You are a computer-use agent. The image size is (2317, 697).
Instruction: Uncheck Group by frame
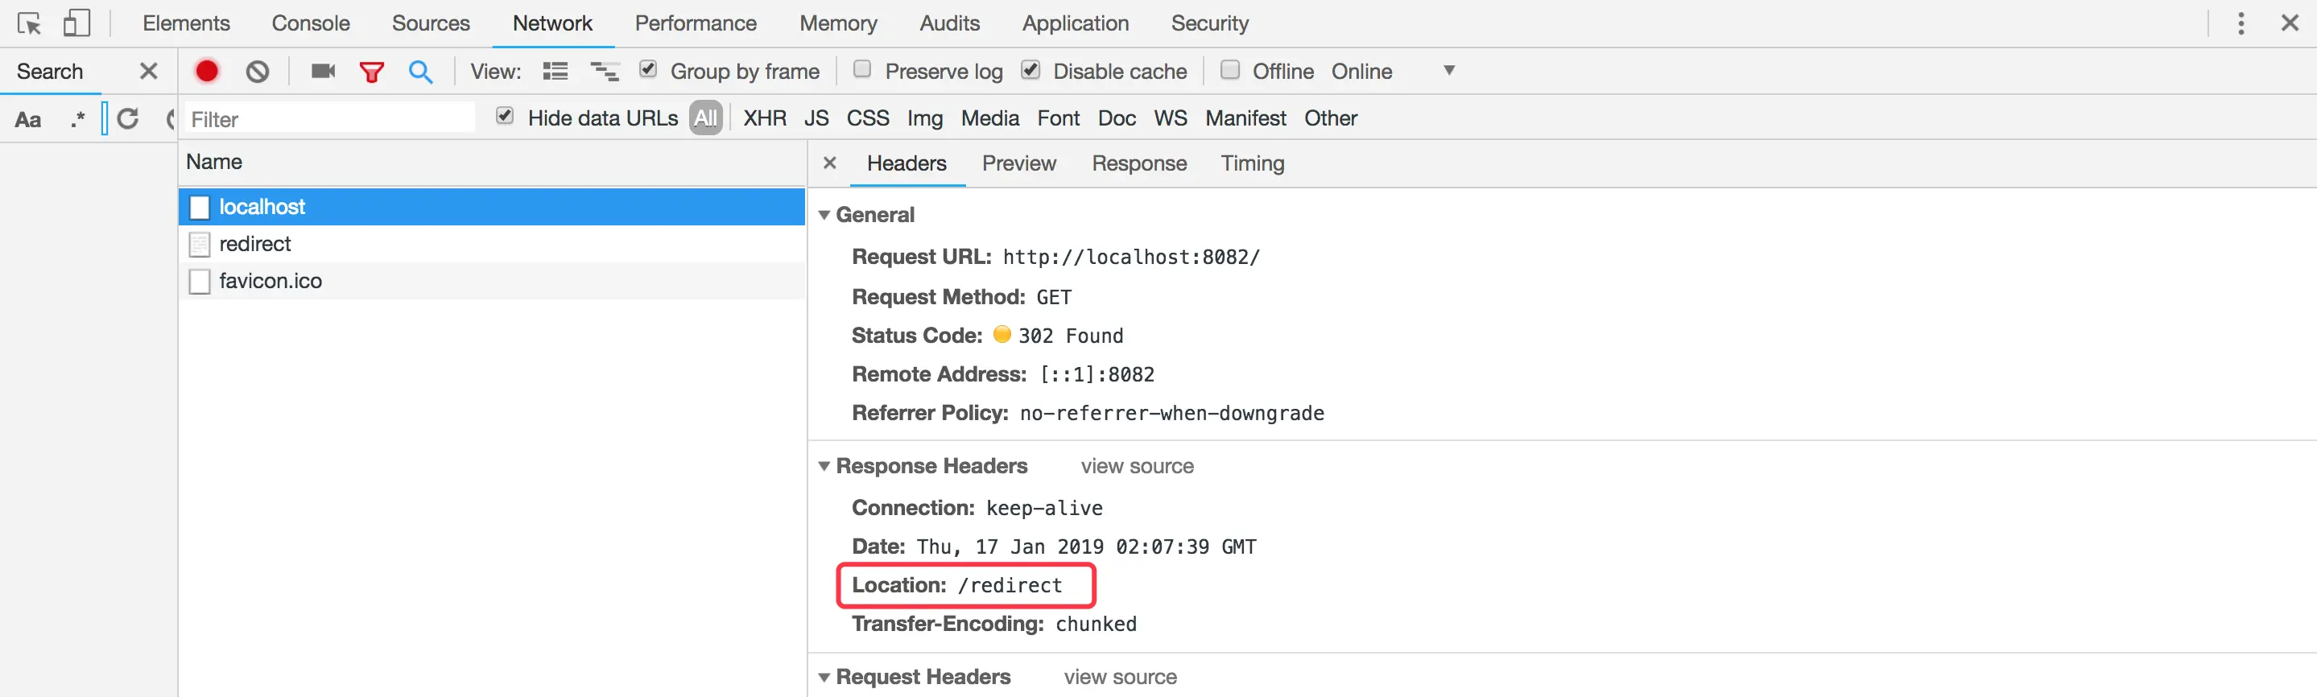tap(647, 69)
